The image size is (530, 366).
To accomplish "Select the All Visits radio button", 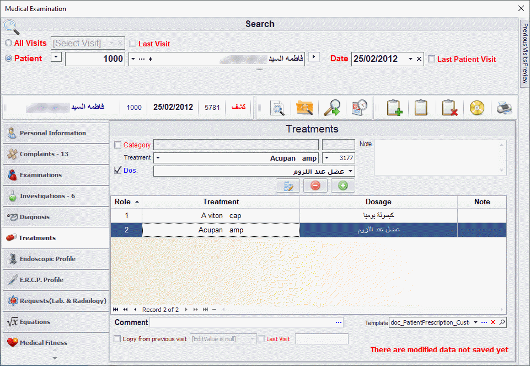I will pos(8,43).
